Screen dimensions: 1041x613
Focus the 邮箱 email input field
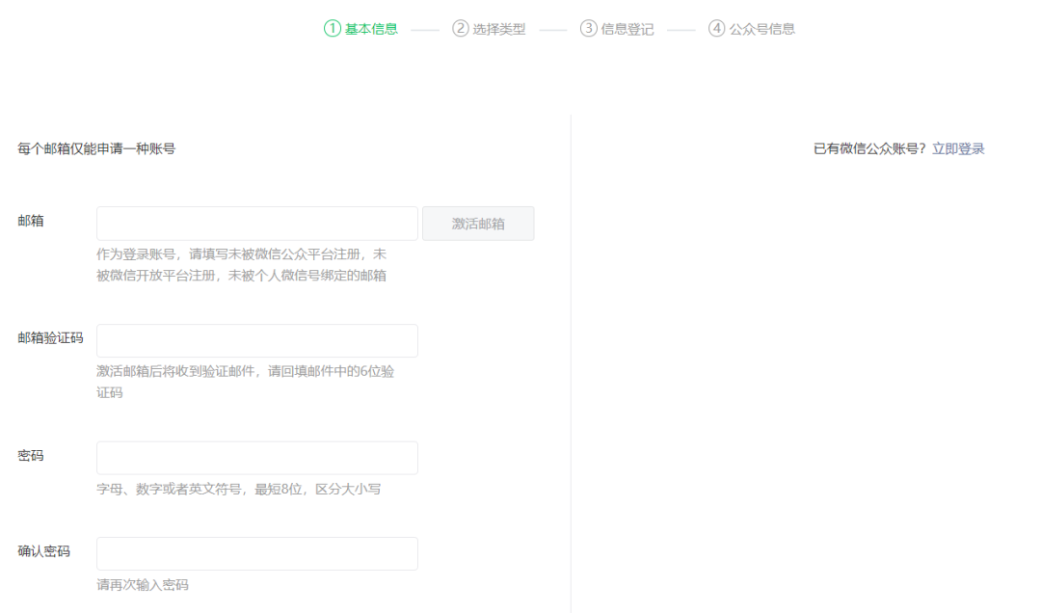click(x=257, y=224)
